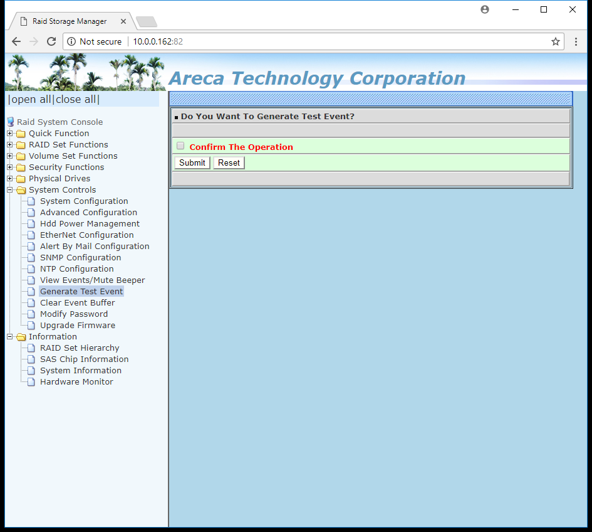Viewport: 592px width, 532px height.
Task: Open Raid System Console root link
Action: 60,122
